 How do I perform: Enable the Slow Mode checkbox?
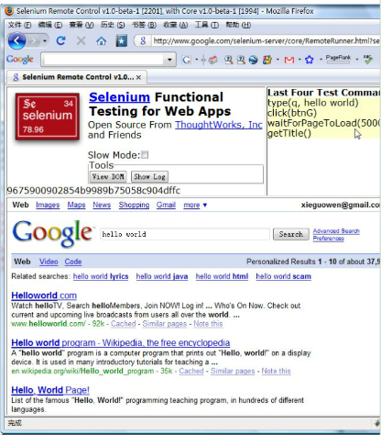coord(145,155)
